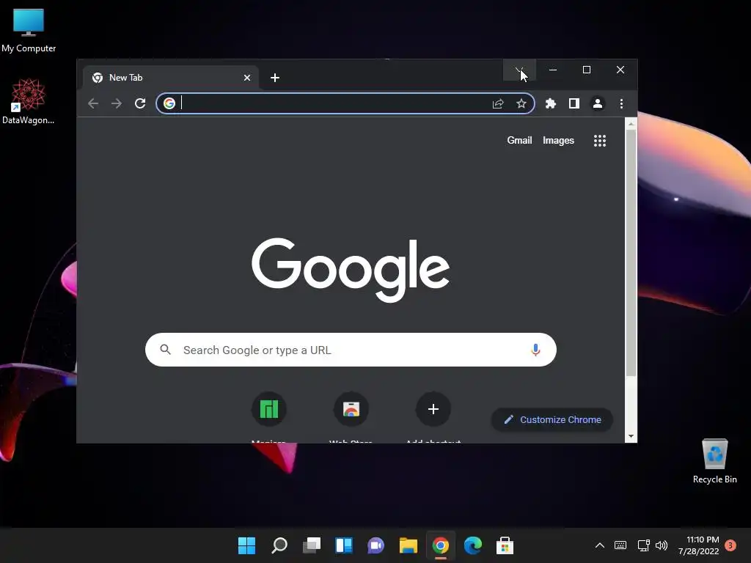Bookmark this tab with the star icon
Image resolution: width=751 pixels, height=563 pixels.
(x=521, y=103)
